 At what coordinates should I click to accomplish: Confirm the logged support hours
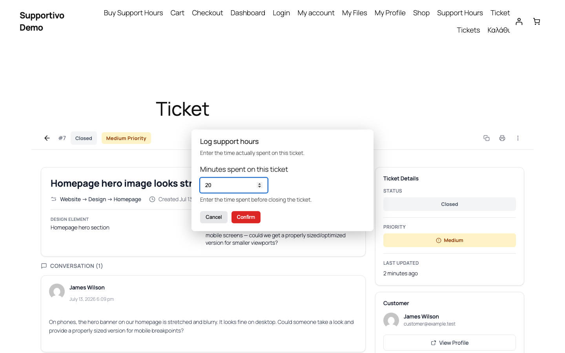[246, 217]
